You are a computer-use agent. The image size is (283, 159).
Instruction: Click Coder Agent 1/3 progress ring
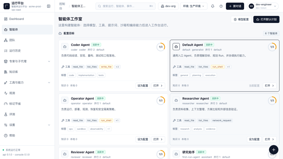[x=161, y=47]
